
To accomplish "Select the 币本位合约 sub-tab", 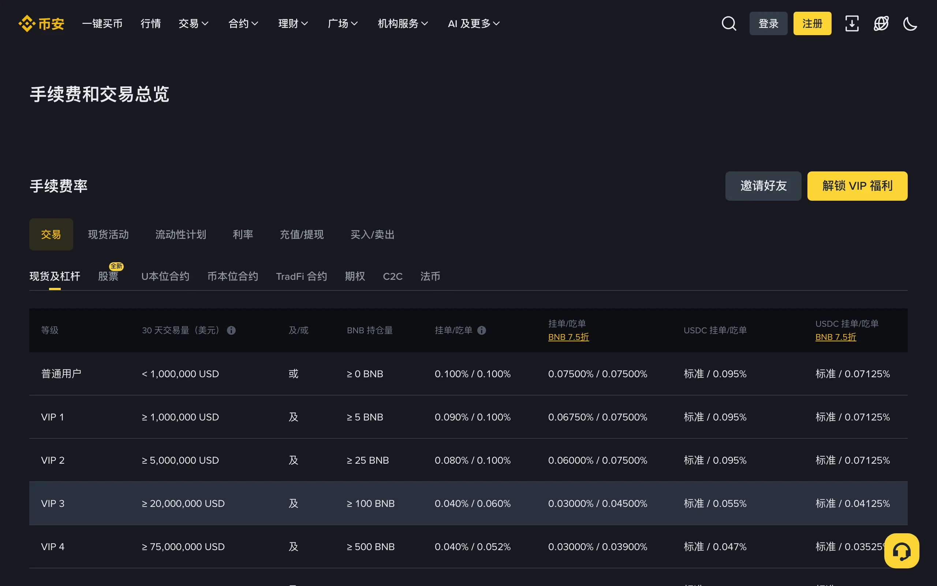I will pos(233,276).
